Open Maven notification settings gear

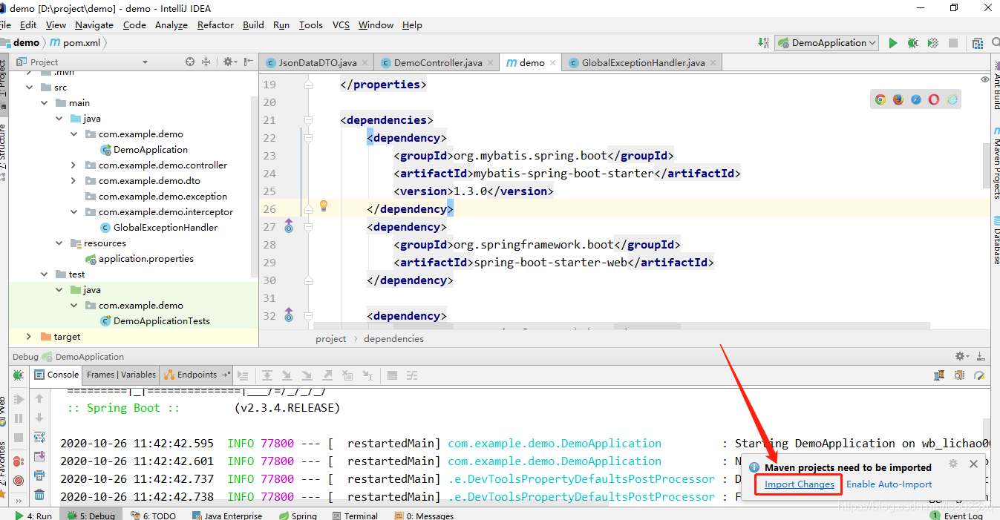coord(953,464)
